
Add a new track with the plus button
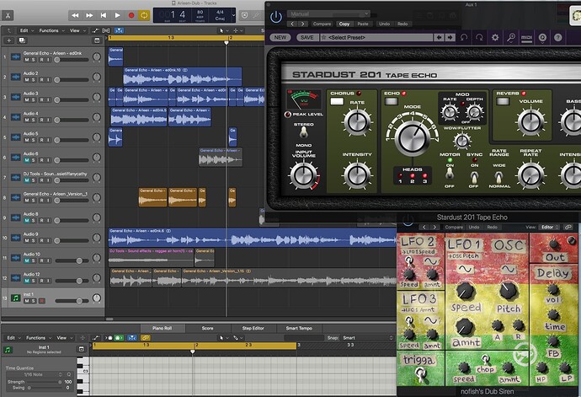[9, 40]
